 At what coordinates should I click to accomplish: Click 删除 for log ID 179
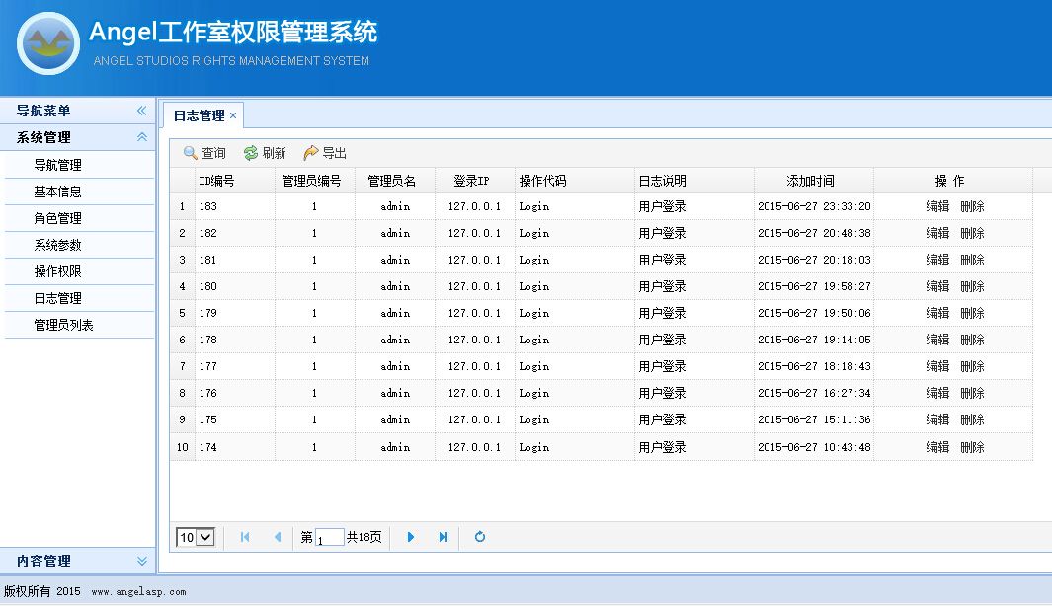(972, 313)
